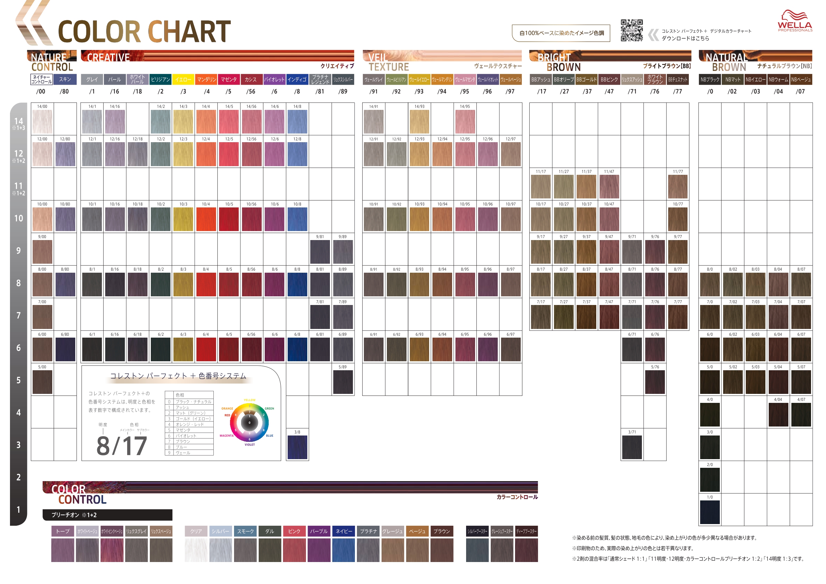Pick the 5/89 swatch

pos(343,382)
